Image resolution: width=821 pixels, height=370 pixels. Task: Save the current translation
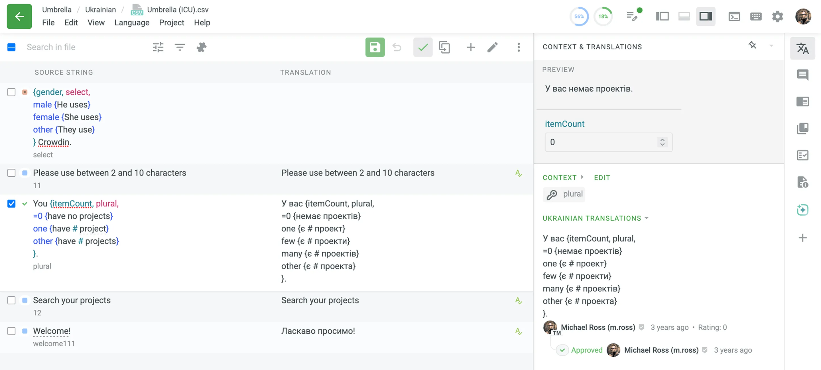tap(375, 47)
